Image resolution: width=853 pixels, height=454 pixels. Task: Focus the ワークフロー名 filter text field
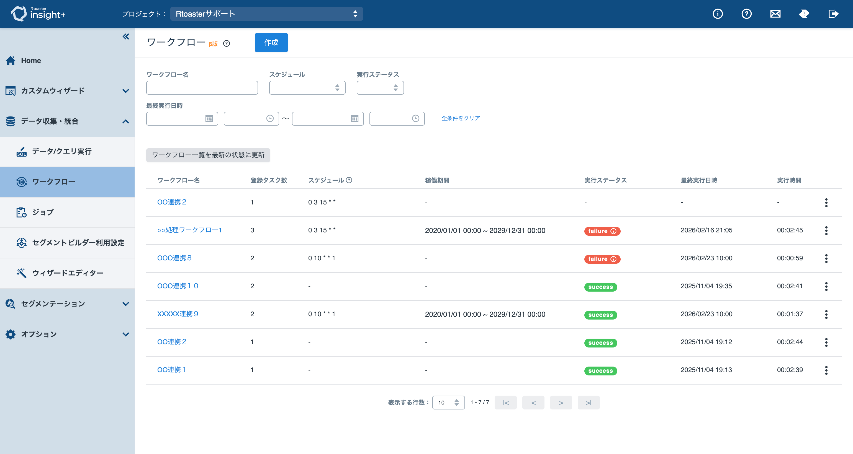coord(202,88)
